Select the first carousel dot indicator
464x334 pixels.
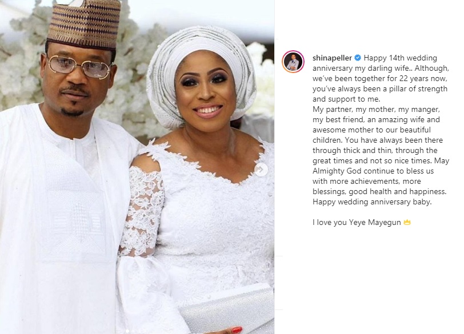point(127,331)
